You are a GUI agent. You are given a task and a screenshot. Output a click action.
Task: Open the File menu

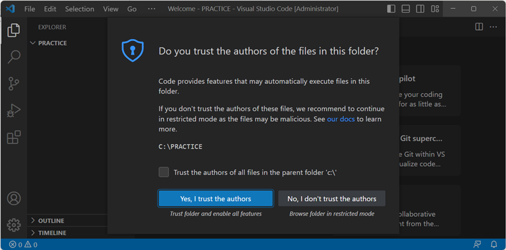pos(30,9)
